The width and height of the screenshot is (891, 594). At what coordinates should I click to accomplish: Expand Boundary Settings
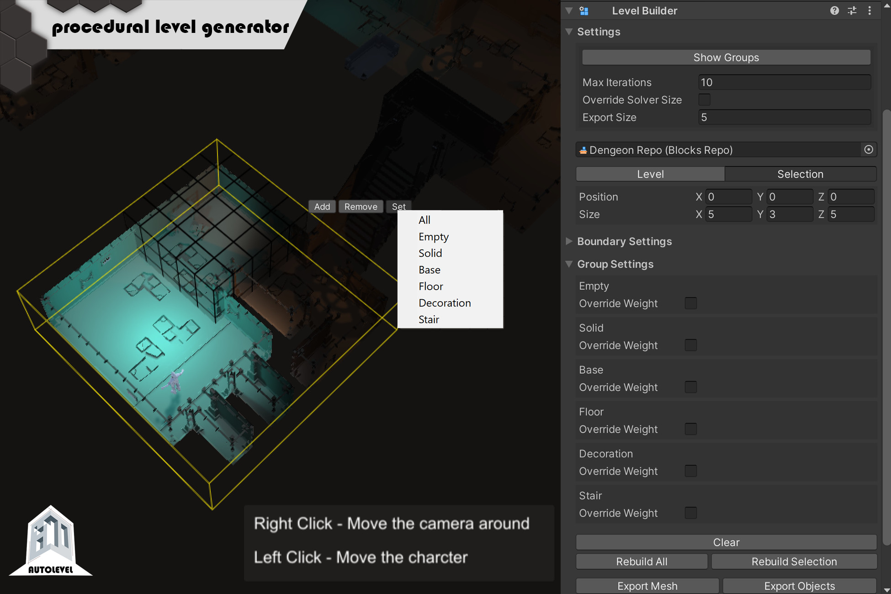click(569, 241)
